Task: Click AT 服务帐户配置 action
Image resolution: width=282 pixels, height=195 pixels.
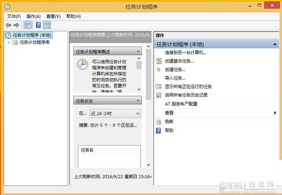Action: (181, 104)
